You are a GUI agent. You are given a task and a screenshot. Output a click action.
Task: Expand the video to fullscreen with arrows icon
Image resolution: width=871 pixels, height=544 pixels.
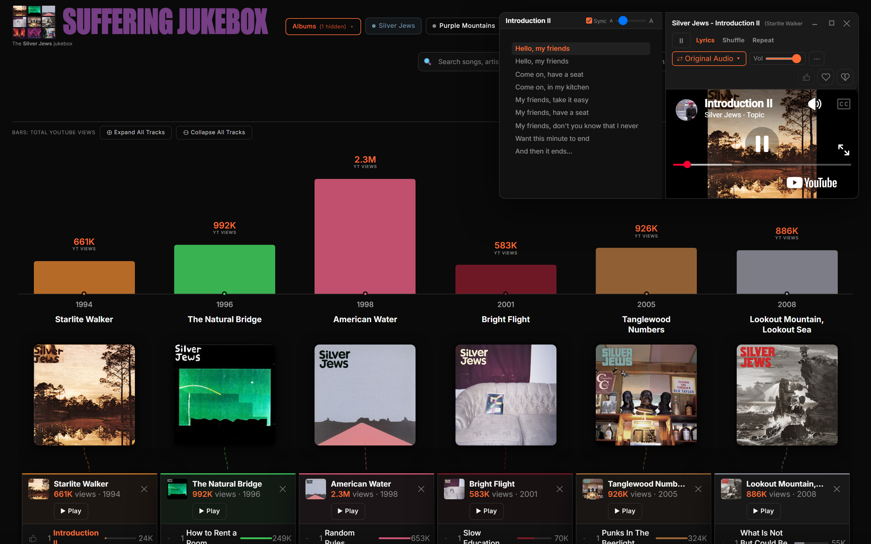843,150
